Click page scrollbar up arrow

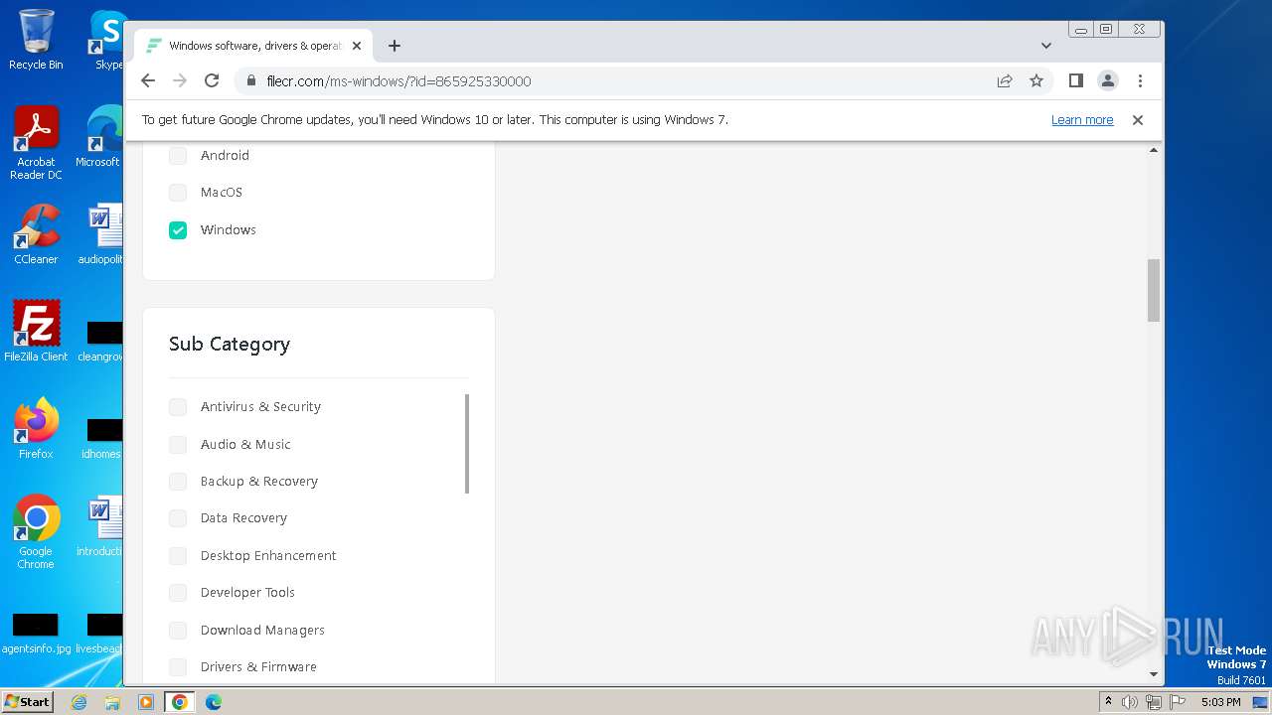pos(1154,150)
